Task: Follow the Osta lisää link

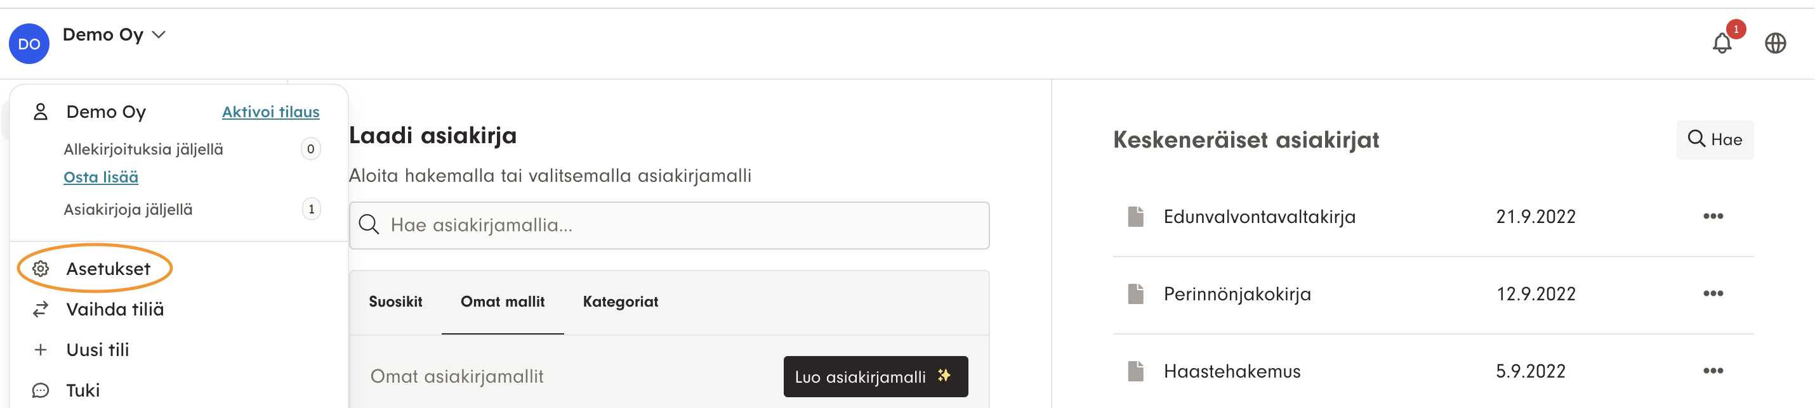Action: (x=101, y=177)
